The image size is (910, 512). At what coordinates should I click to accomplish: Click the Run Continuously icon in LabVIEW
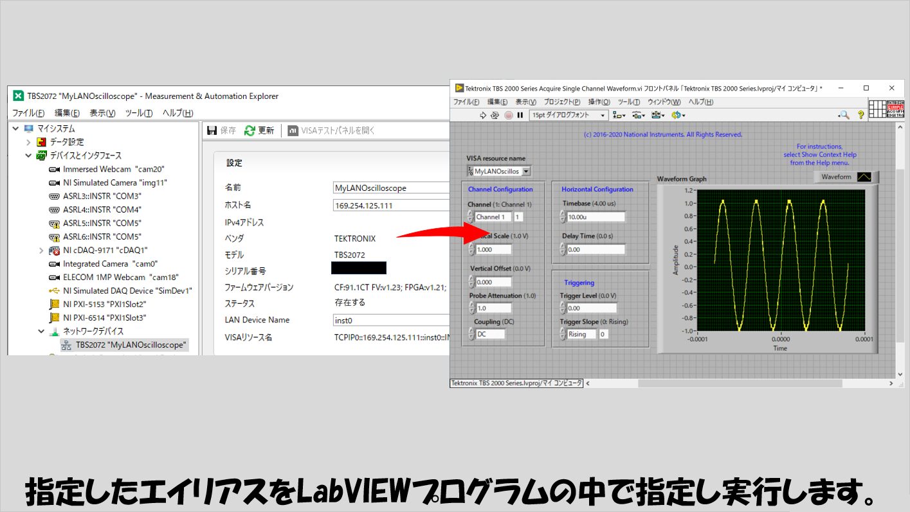tap(495, 115)
